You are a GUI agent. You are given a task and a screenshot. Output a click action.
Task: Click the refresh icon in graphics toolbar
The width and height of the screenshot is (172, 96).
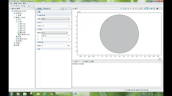pos(126,9)
